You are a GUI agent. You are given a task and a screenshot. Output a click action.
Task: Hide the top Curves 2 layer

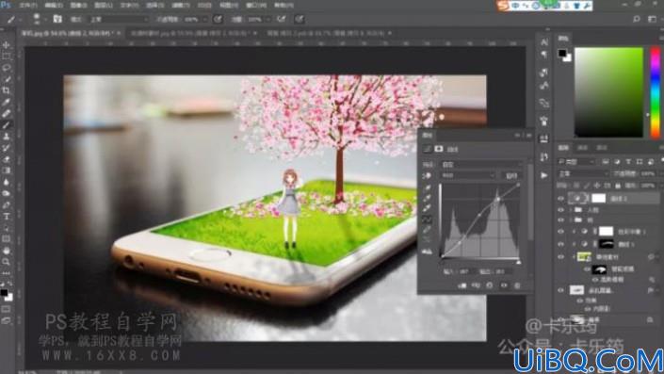click(561, 198)
